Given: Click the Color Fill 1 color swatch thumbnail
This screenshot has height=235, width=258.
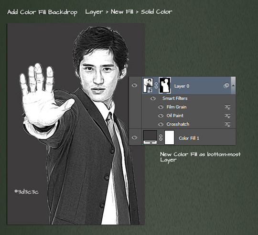Looking at the screenshot, I should coord(150,137).
